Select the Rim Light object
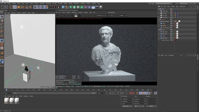Viewport: 199px width, 112px height. (x=165, y=15)
